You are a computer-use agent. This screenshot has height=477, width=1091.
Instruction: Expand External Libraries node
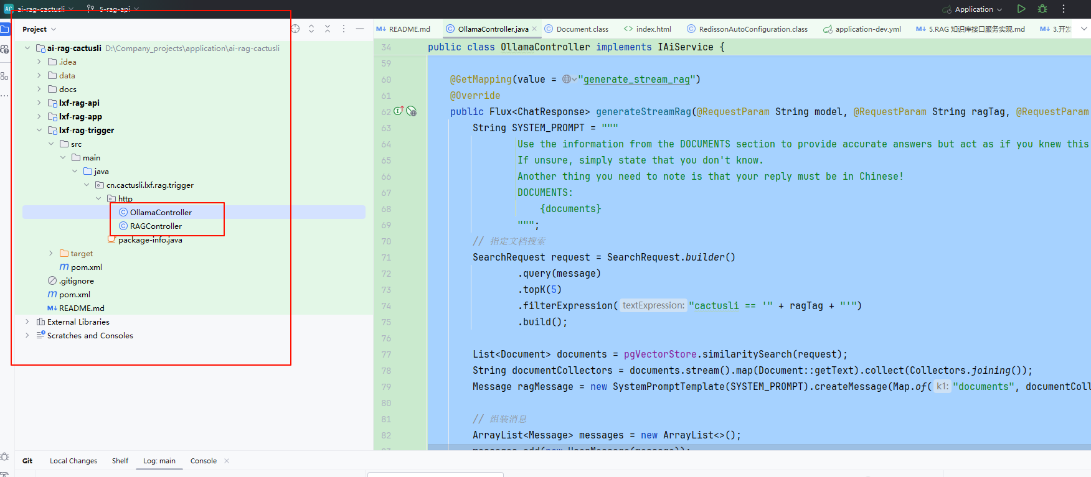[27, 322]
